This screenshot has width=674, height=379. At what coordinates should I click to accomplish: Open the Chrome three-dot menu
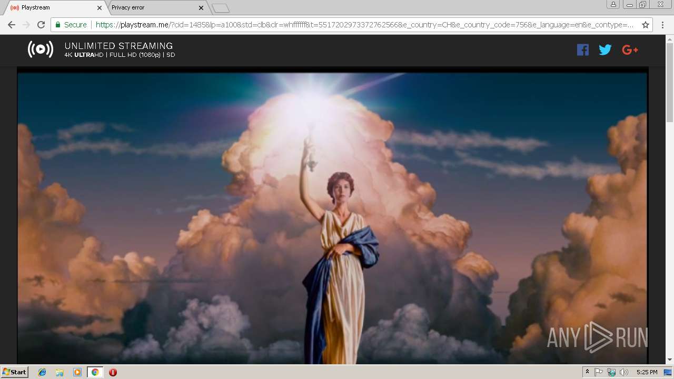tap(662, 25)
